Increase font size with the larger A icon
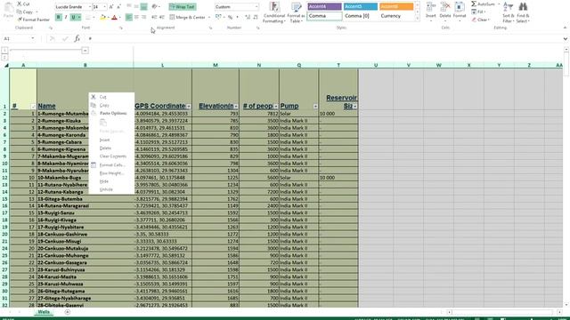Image resolution: width=570 pixels, height=320 pixels. tap(111, 7)
